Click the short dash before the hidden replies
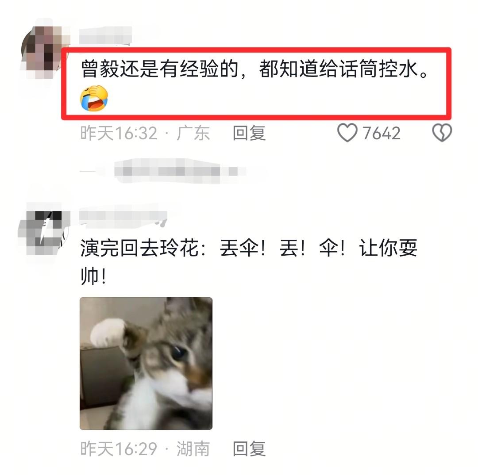 [88, 171]
